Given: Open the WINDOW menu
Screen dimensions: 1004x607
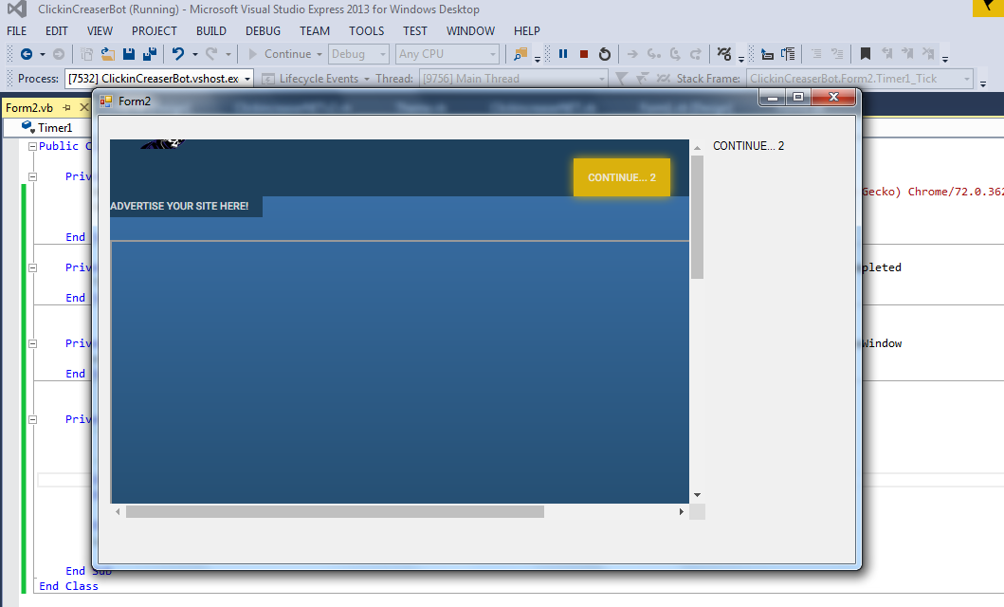Looking at the screenshot, I should (470, 30).
